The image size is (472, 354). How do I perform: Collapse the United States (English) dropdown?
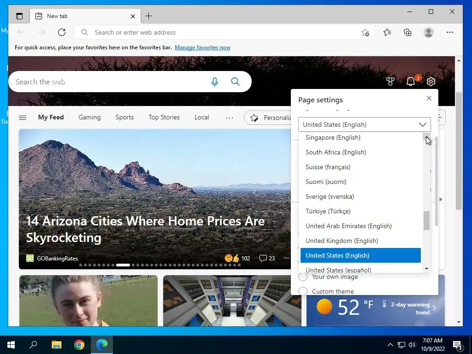pos(364,124)
